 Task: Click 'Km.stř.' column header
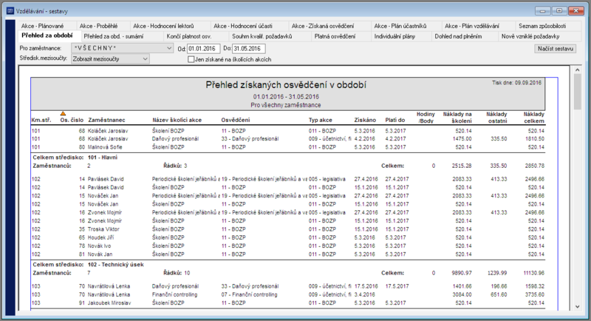(x=41, y=121)
